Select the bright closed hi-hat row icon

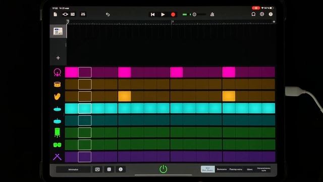coord(57,109)
